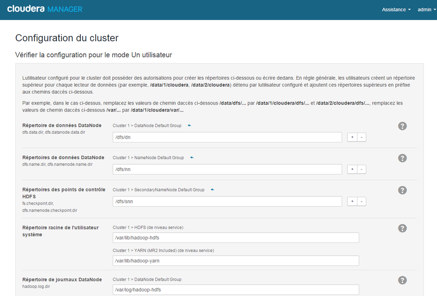Image resolution: width=437 pixels, height=296 pixels.
Task: Click the help icon for HDFS checkpoint directories
Action: tap(402, 190)
